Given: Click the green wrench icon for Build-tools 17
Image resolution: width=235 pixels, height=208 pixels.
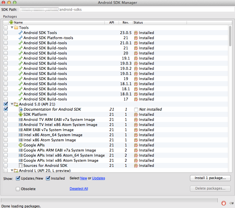Looking at the screenshot, I should [x=21, y=99].
